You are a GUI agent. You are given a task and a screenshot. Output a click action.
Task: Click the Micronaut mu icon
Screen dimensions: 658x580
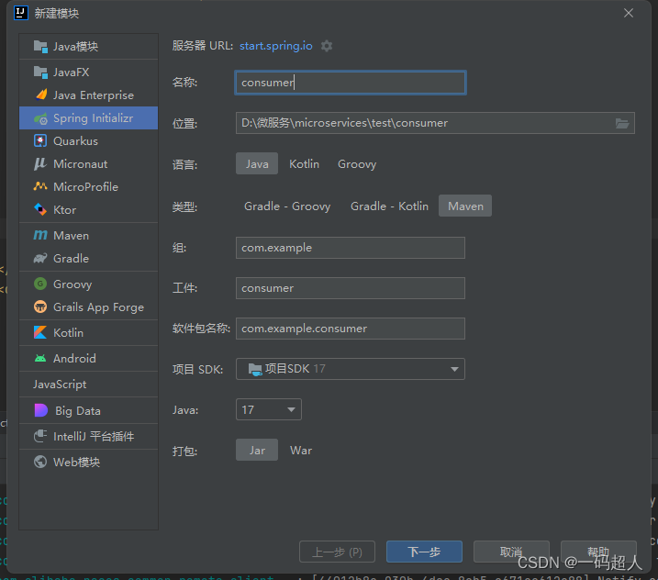click(x=40, y=163)
